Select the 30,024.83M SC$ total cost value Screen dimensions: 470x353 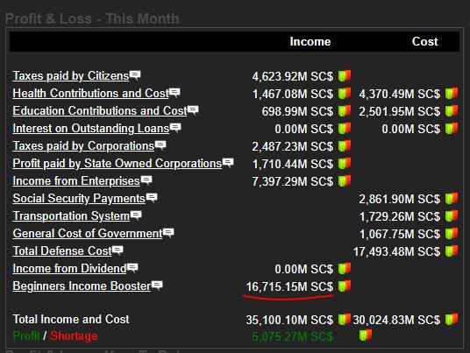tap(396, 320)
